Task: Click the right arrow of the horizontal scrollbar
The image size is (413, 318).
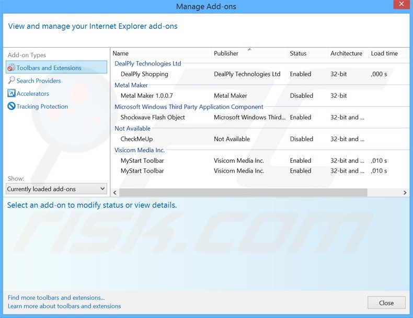Action: point(405,192)
